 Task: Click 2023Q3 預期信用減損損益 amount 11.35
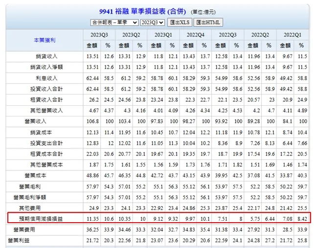point(92,219)
